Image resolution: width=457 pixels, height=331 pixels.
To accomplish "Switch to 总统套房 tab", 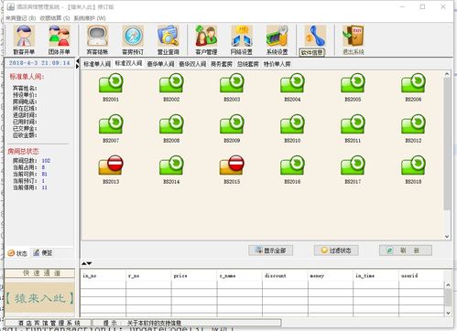I will [247, 64].
